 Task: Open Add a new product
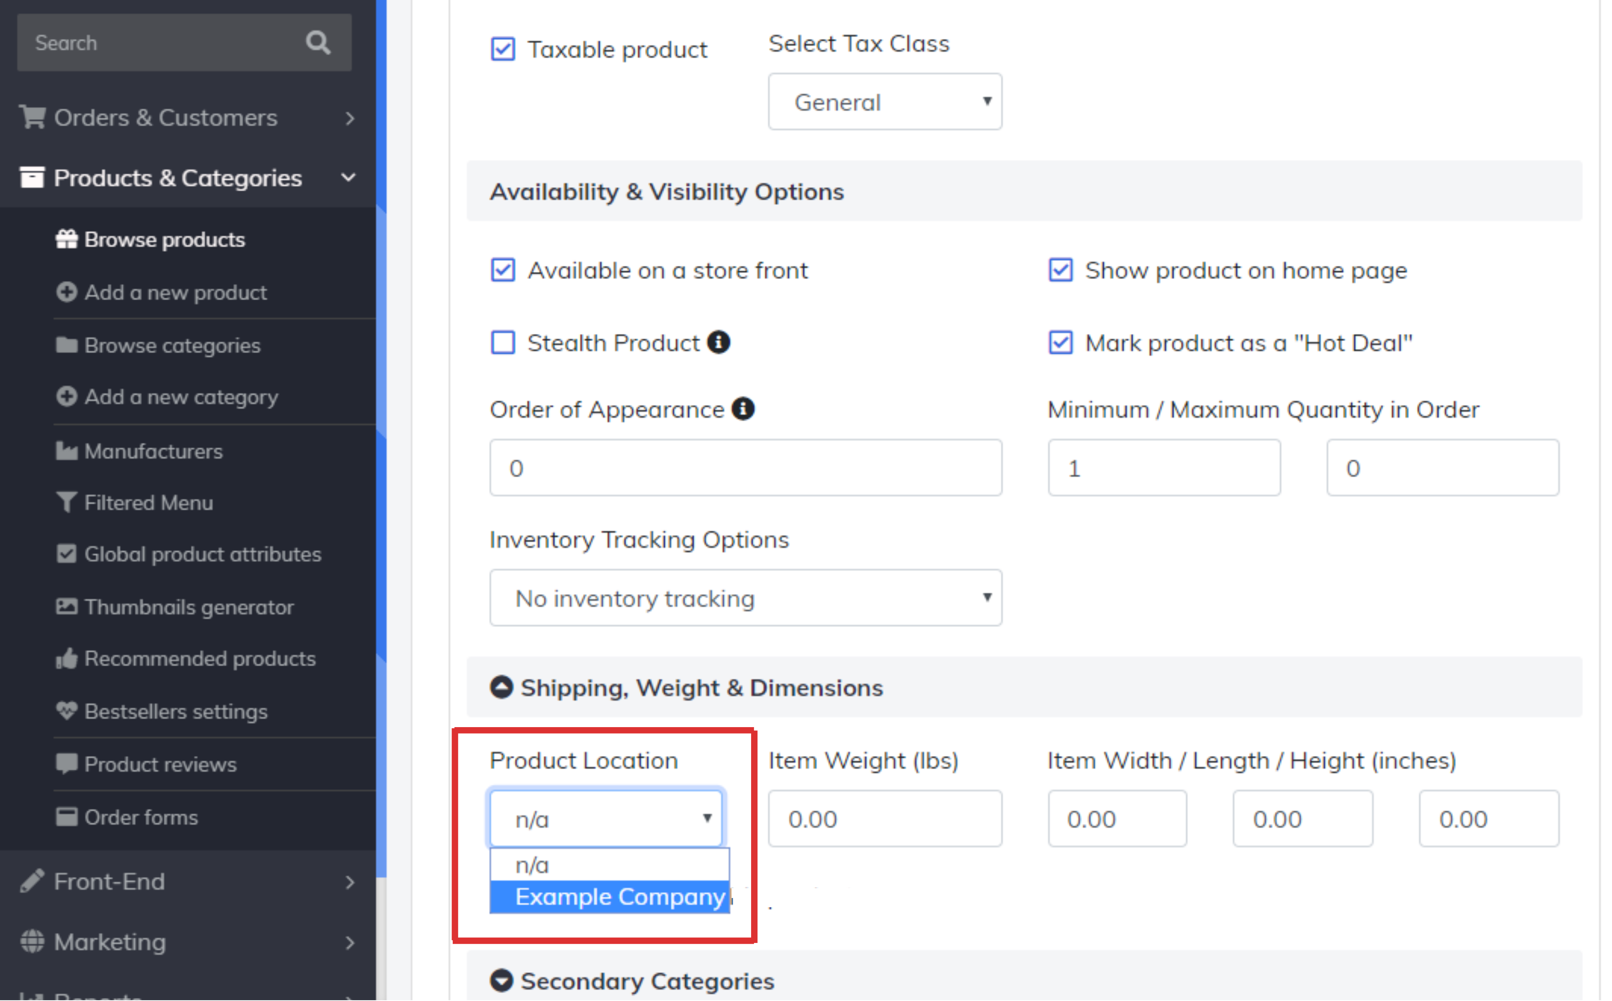point(175,293)
